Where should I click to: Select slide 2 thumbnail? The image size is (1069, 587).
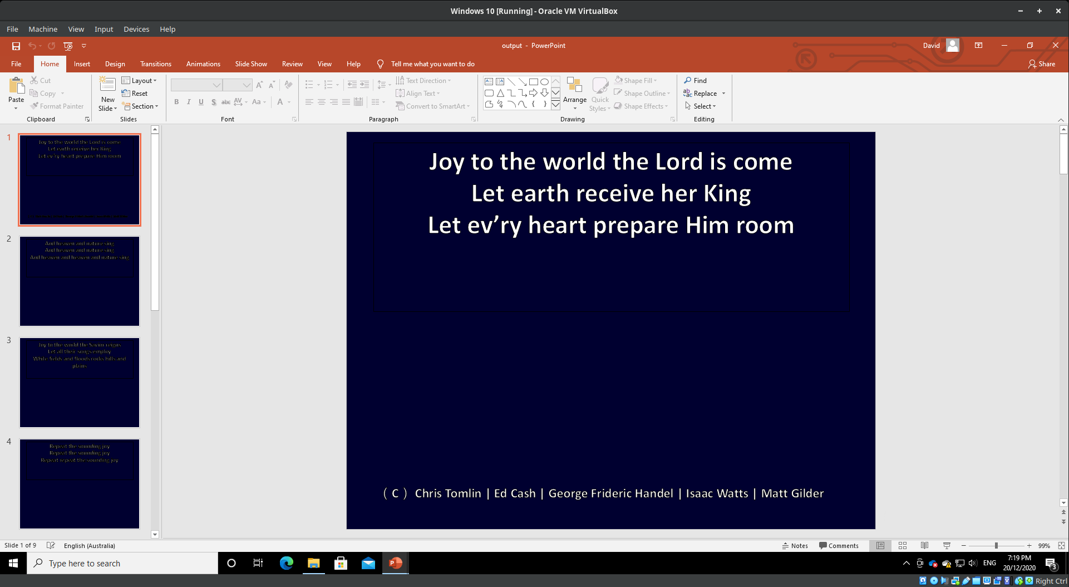(x=80, y=281)
